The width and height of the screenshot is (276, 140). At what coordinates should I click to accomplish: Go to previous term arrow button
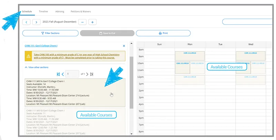pos(26,22)
